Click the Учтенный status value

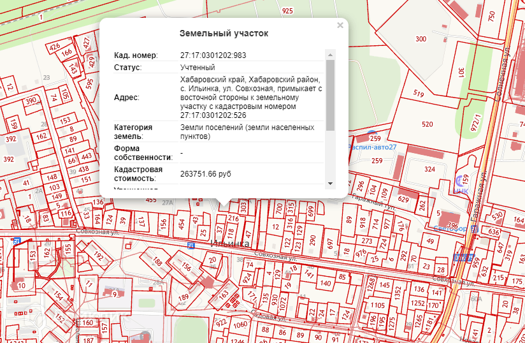coord(198,68)
